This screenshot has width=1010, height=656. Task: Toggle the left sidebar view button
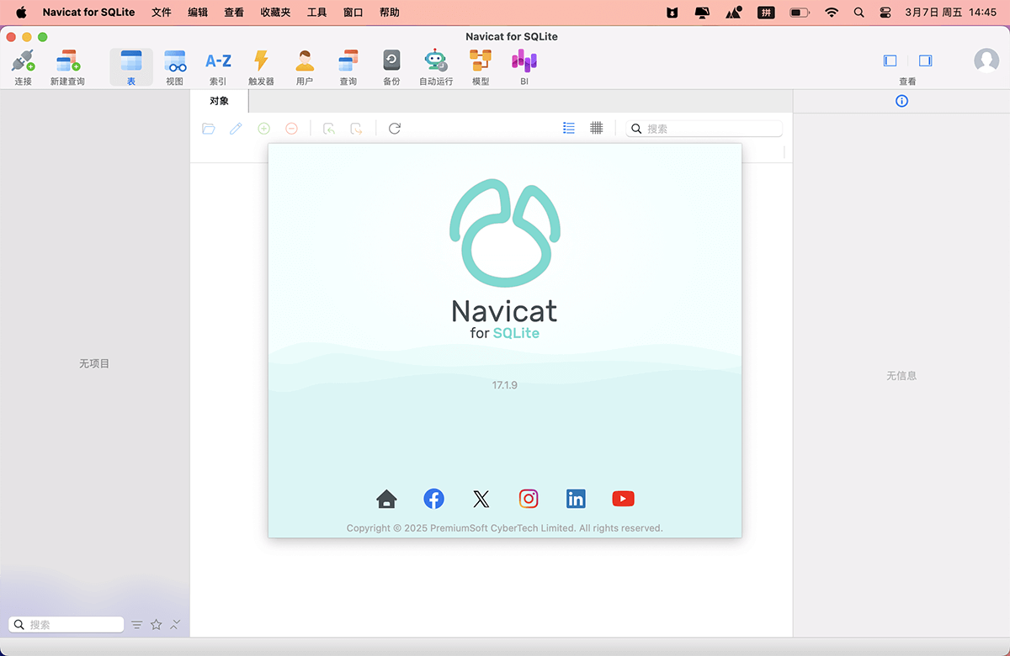coord(890,61)
